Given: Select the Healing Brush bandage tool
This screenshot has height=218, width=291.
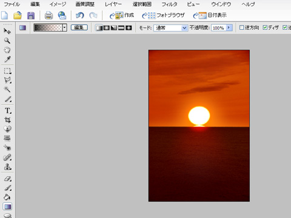Looking at the screenshot, I should 7,157.
